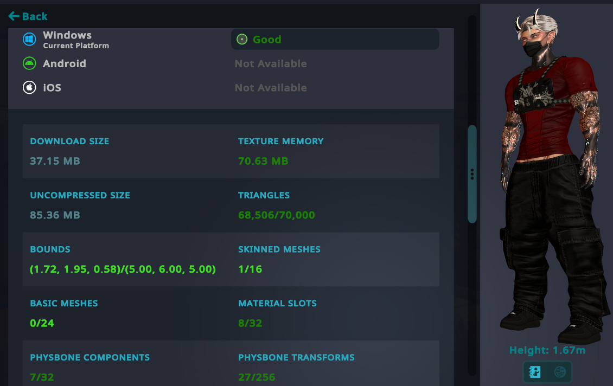This screenshot has width=613, height=386.
Task: Click the '1/16' skinned meshes value
Action: pyautogui.click(x=250, y=269)
